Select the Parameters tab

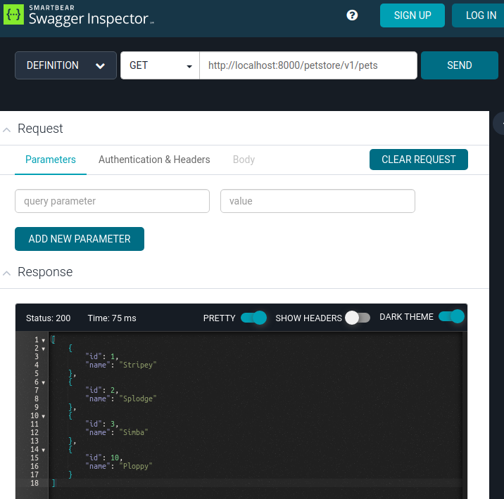tap(51, 160)
